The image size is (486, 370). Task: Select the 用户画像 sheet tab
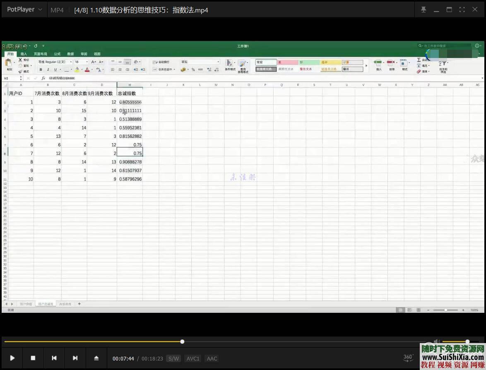(x=26, y=303)
